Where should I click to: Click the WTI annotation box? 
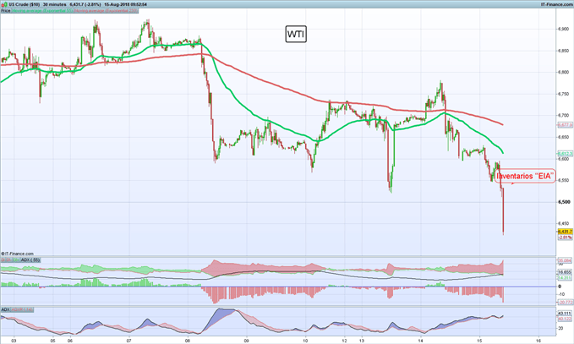pos(296,35)
